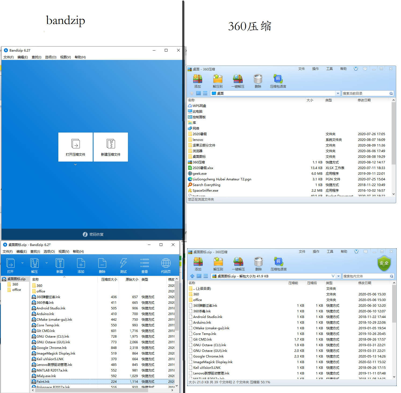This screenshot has height=393, width=401.
Task: Click the 打开 toolbar icon in Bandizip
Action: tap(10, 266)
